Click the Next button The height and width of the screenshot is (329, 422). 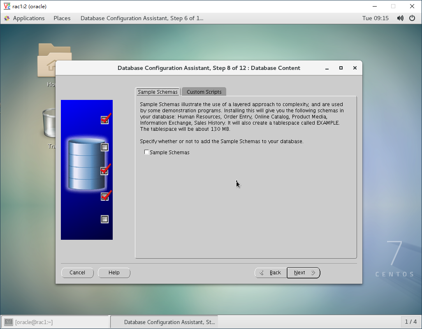(304, 273)
